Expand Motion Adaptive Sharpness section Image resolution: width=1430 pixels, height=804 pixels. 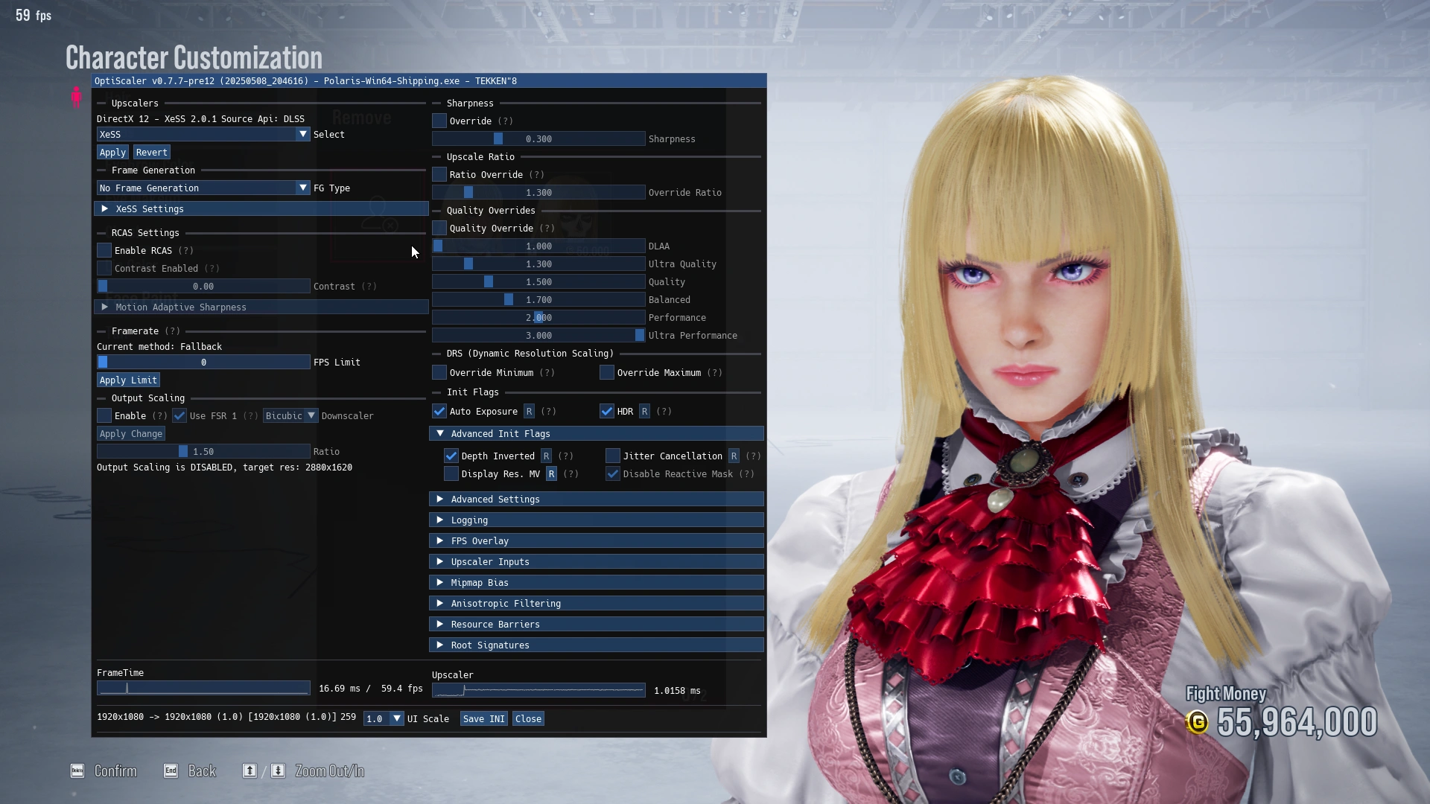click(x=261, y=307)
